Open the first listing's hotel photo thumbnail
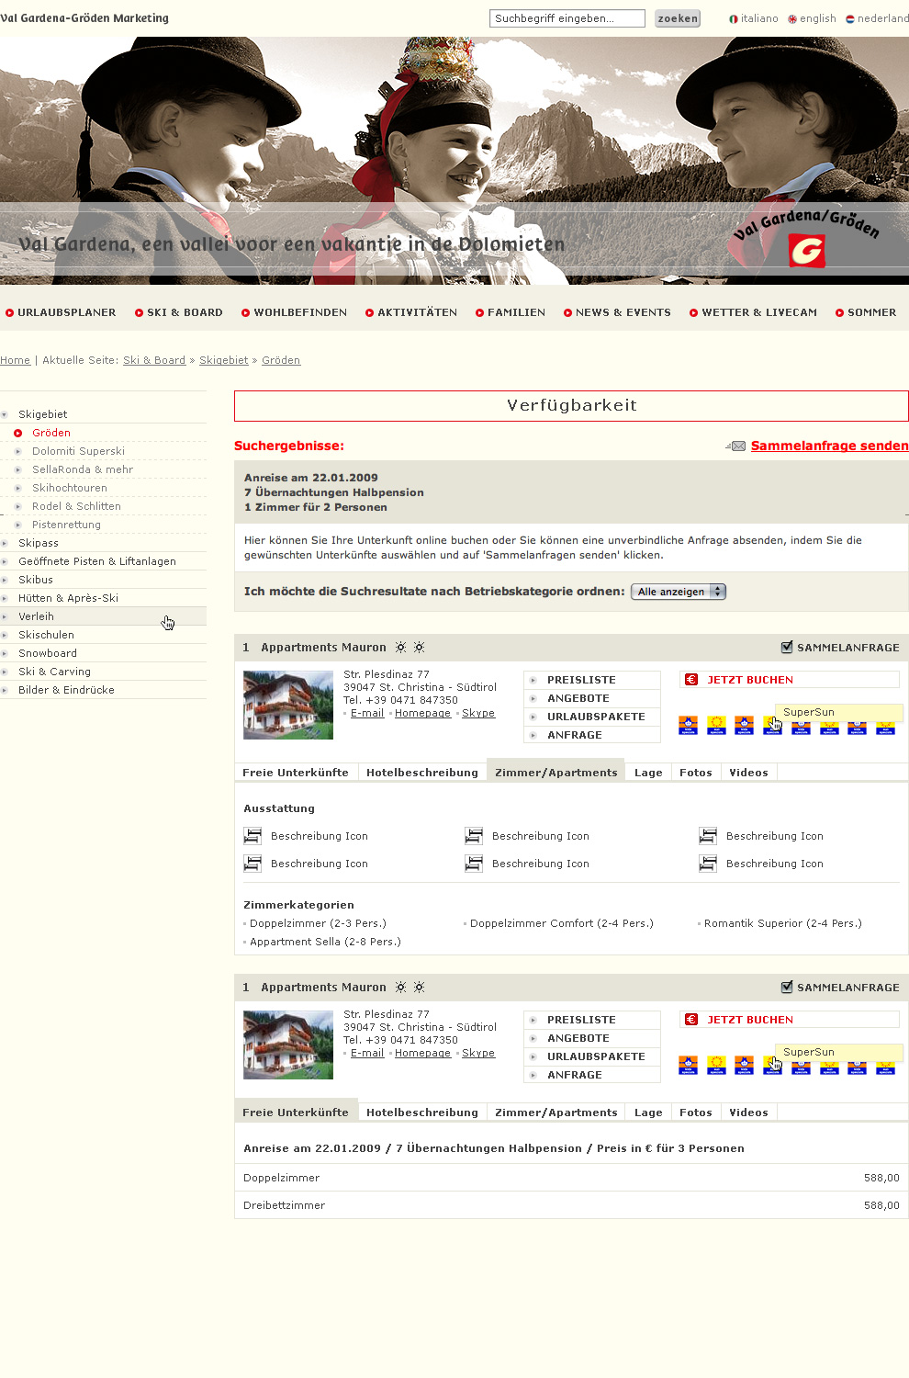 [x=288, y=705]
